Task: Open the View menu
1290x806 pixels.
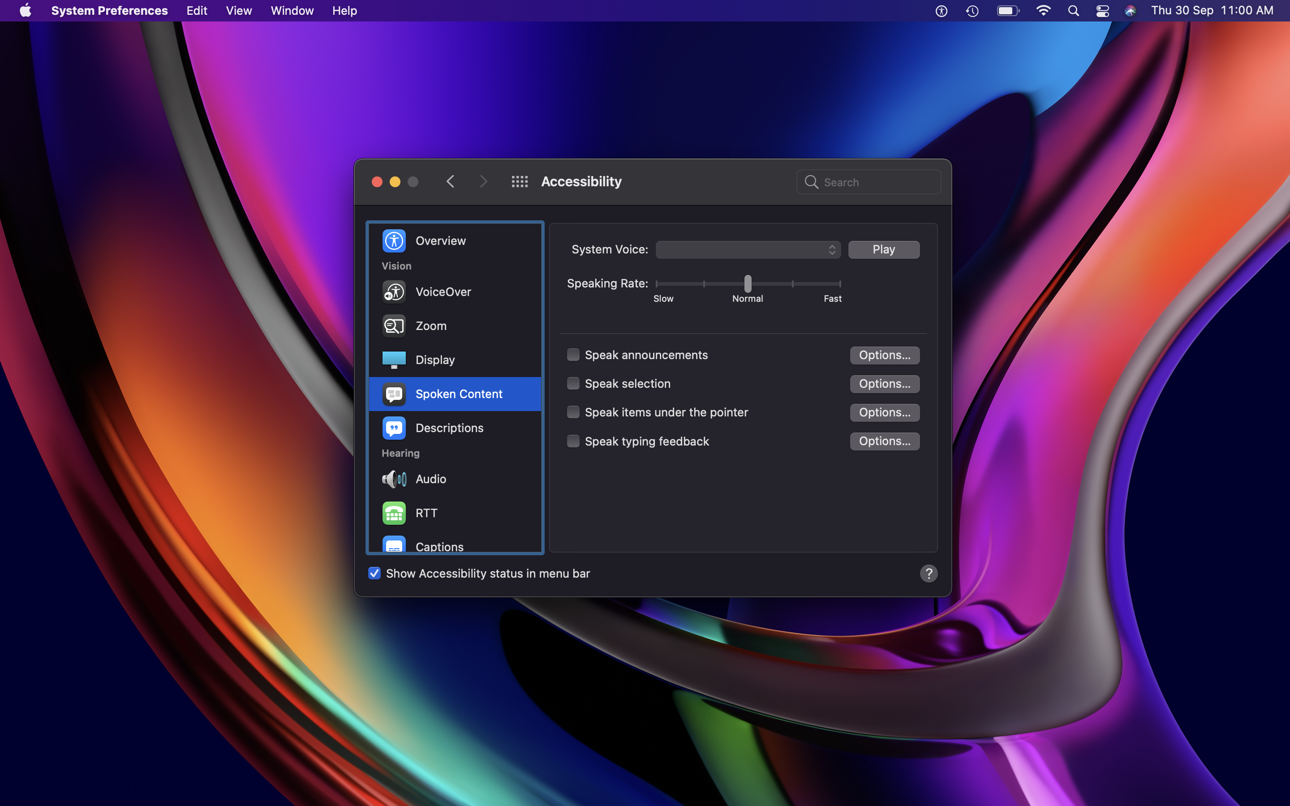Action: 238,11
